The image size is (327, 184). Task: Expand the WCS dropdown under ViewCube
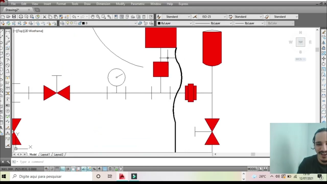[303, 59]
